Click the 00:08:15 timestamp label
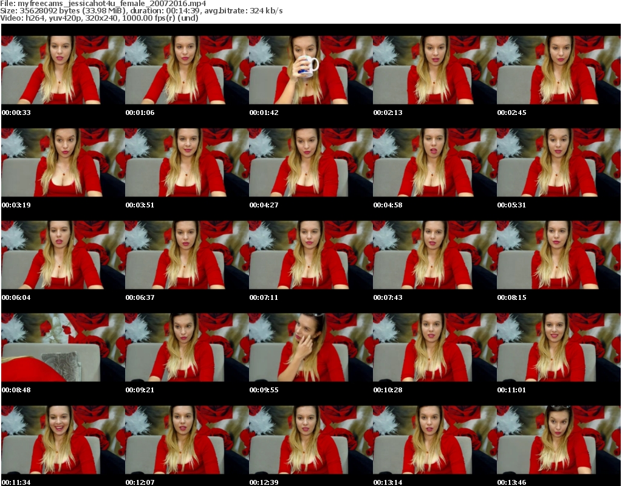The width and height of the screenshot is (622, 486). pos(511,297)
